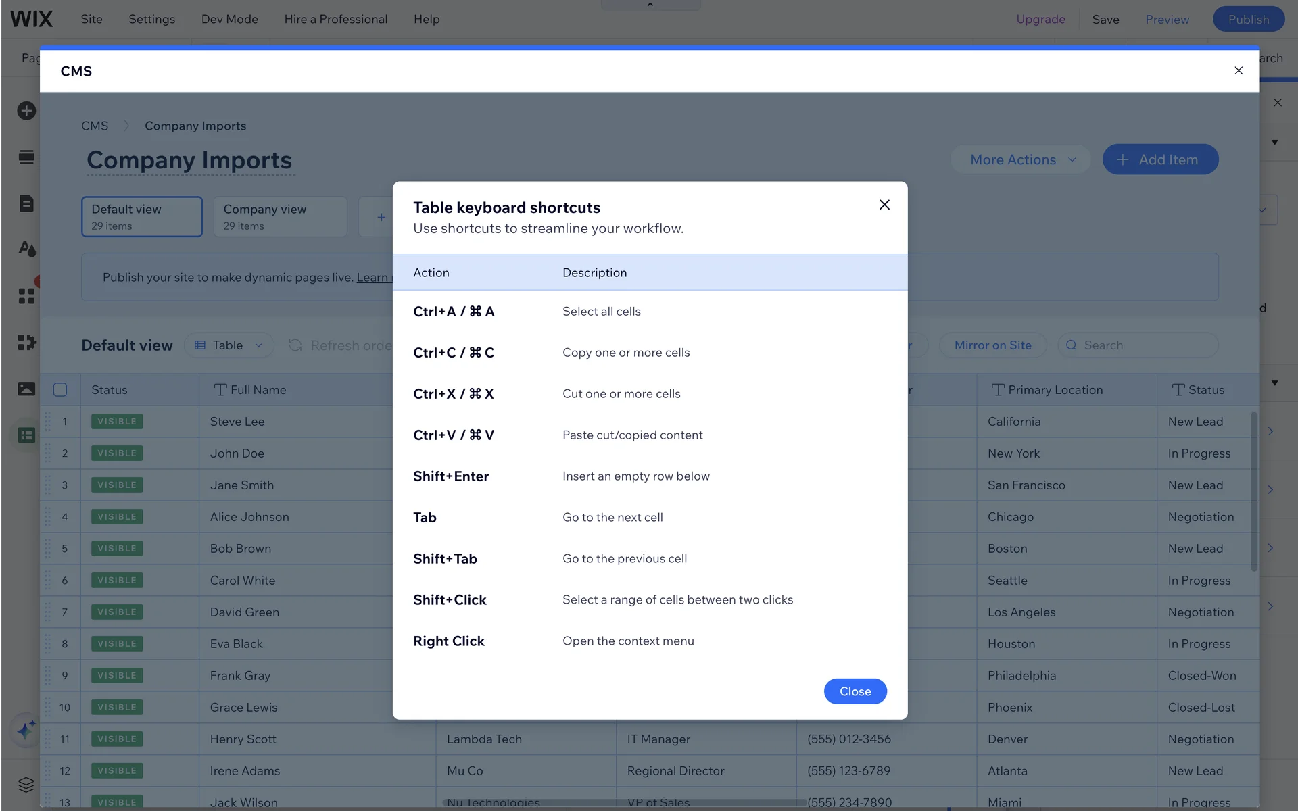1298x811 pixels.
Task: Close the keyboard shortcuts dialog with X
Action: (884, 205)
